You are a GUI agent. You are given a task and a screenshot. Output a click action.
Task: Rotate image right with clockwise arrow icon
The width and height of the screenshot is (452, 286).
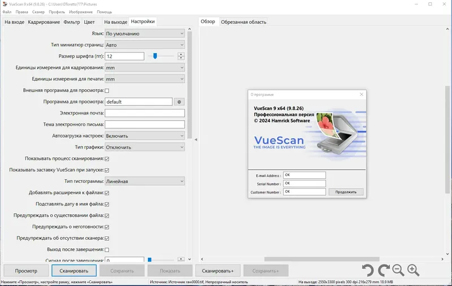pyautogui.click(x=384, y=270)
